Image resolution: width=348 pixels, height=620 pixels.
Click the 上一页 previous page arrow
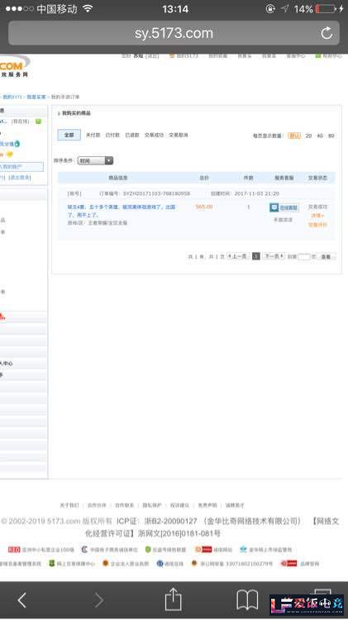[x=238, y=256]
